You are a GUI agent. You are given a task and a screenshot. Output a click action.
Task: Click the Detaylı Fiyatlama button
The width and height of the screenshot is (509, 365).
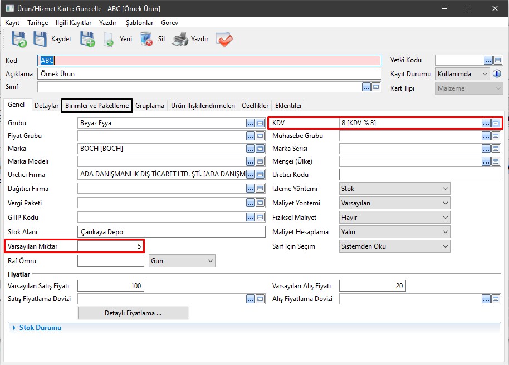[133, 313]
